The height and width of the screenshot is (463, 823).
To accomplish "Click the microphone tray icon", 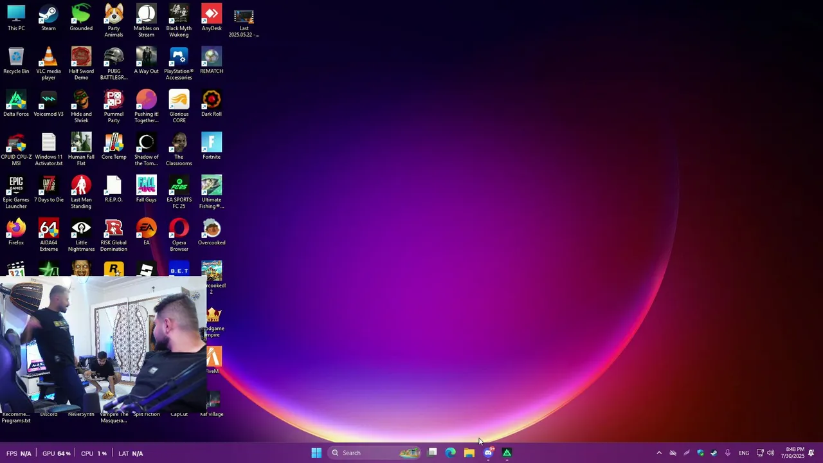I will click(727, 453).
